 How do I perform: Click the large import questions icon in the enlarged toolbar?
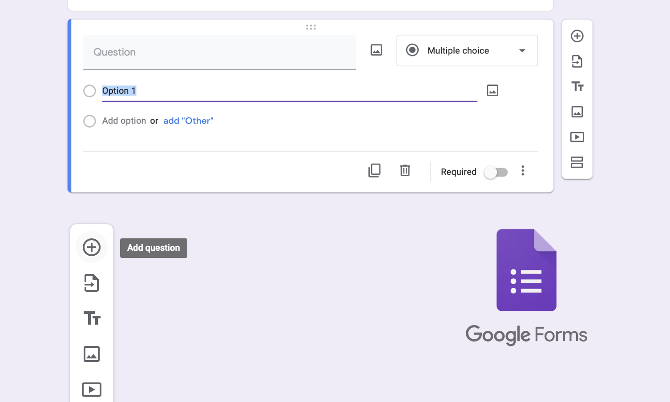[92, 283]
